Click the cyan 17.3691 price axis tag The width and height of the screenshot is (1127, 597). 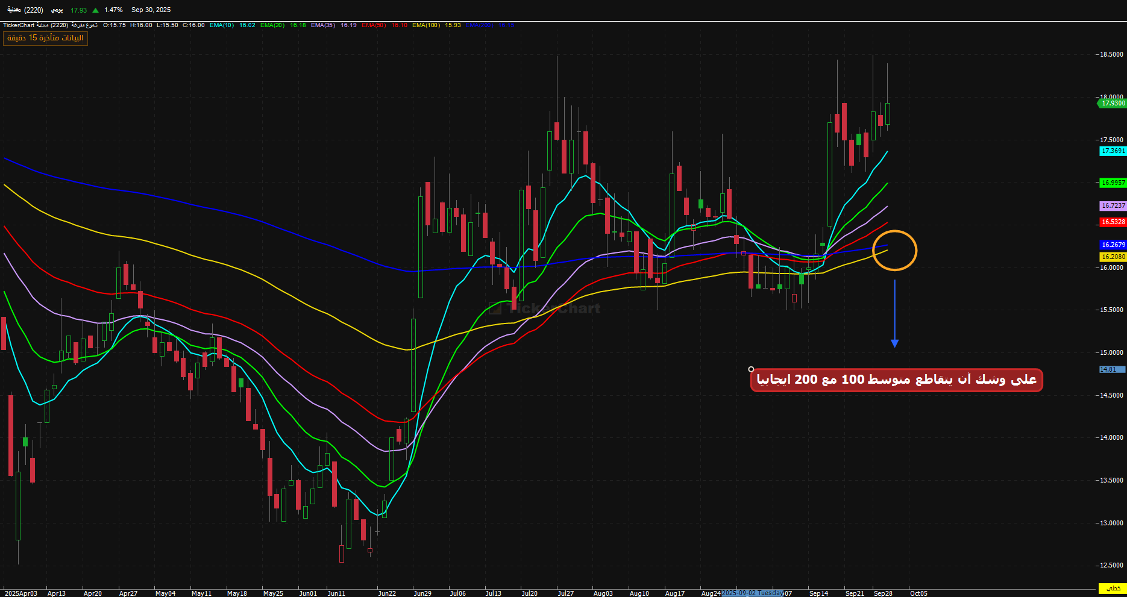tap(1113, 151)
